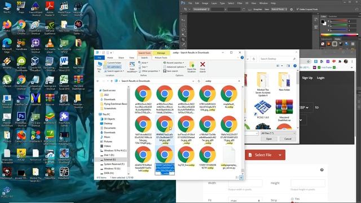Click the red style swatch in Styles panel
This screenshot has width=361, height=203.
click(329, 44)
